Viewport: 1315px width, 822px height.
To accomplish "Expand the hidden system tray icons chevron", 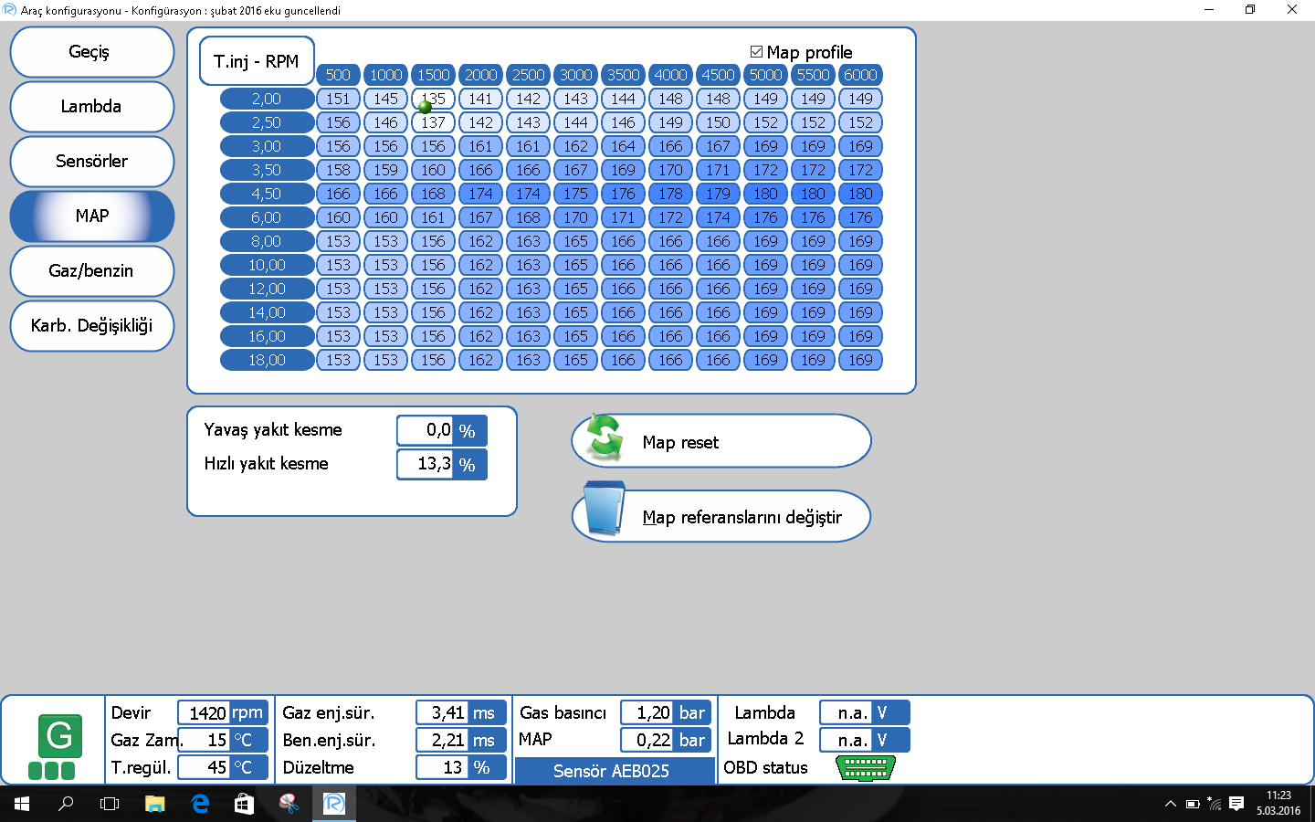I will 1170,804.
